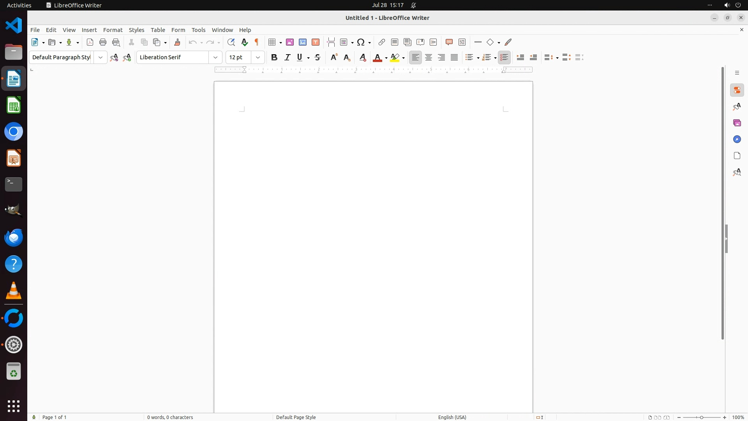Open the paragraph style dropdown arrow
Screen dimensions: 748x421
click(101, 57)
